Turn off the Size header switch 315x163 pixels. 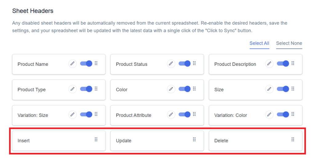283,89
